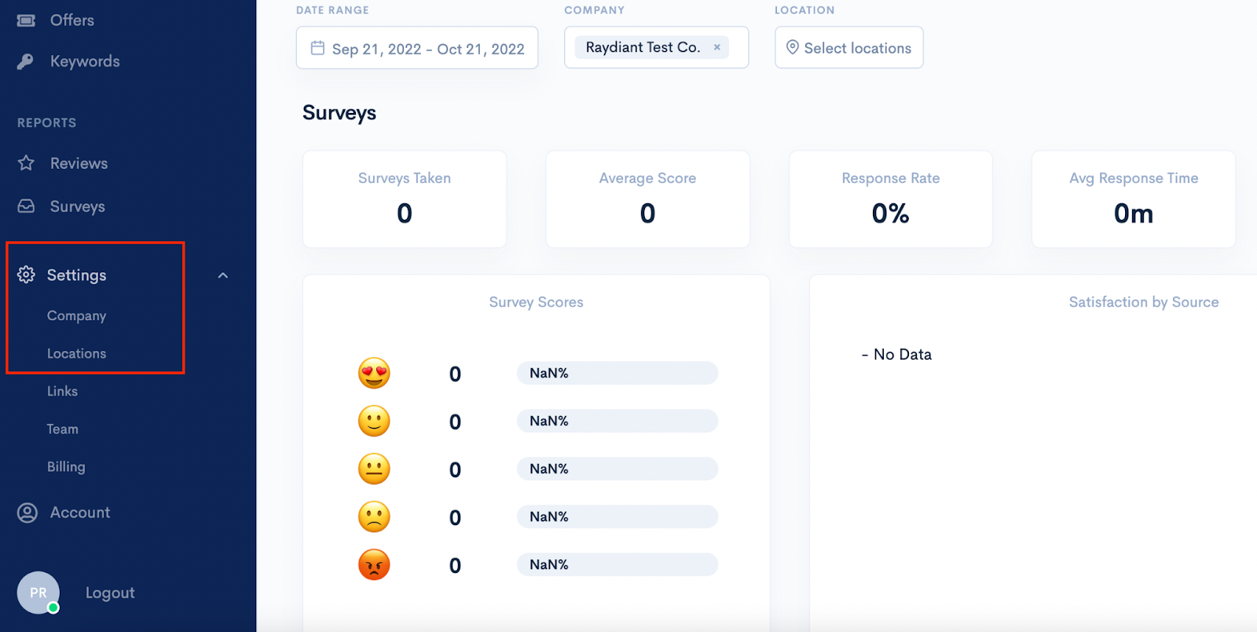Open the Select locations dropdown
The height and width of the screenshot is (632, 1257).
point(848,48)
